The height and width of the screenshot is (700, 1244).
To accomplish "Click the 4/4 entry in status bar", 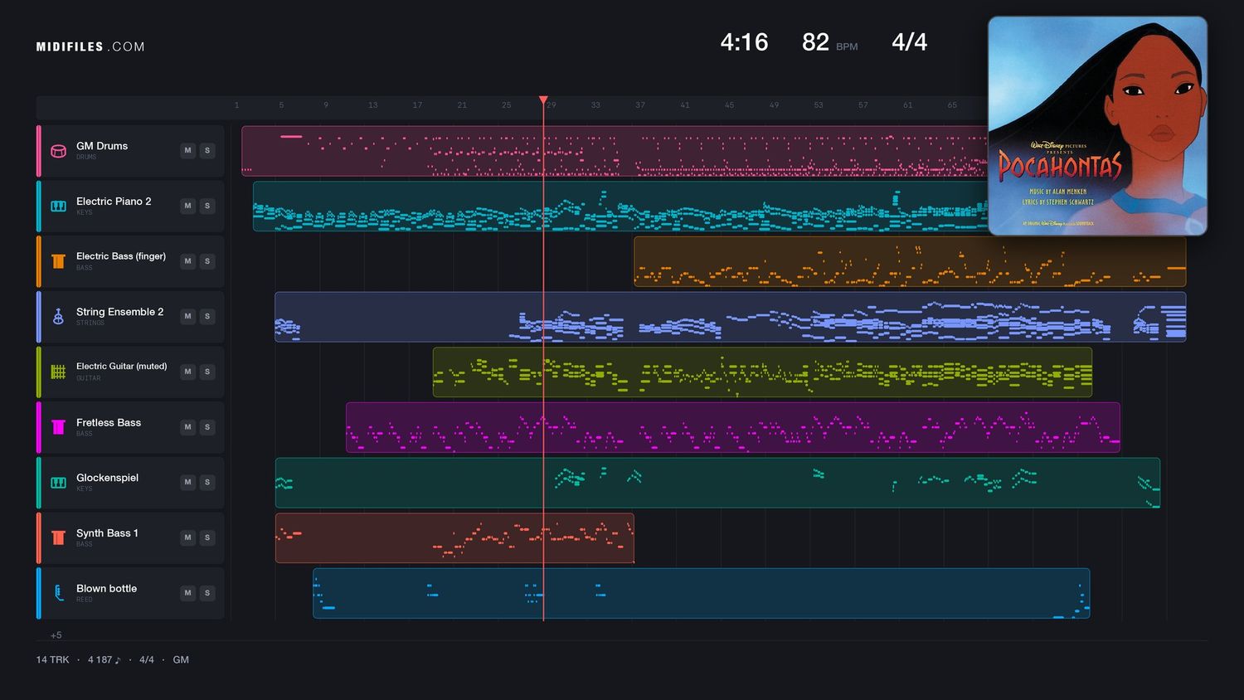I will [147, 660].
